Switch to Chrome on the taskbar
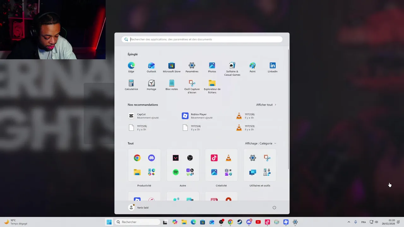The width and height of the screenshot is (404, 227). click(230, 222)
